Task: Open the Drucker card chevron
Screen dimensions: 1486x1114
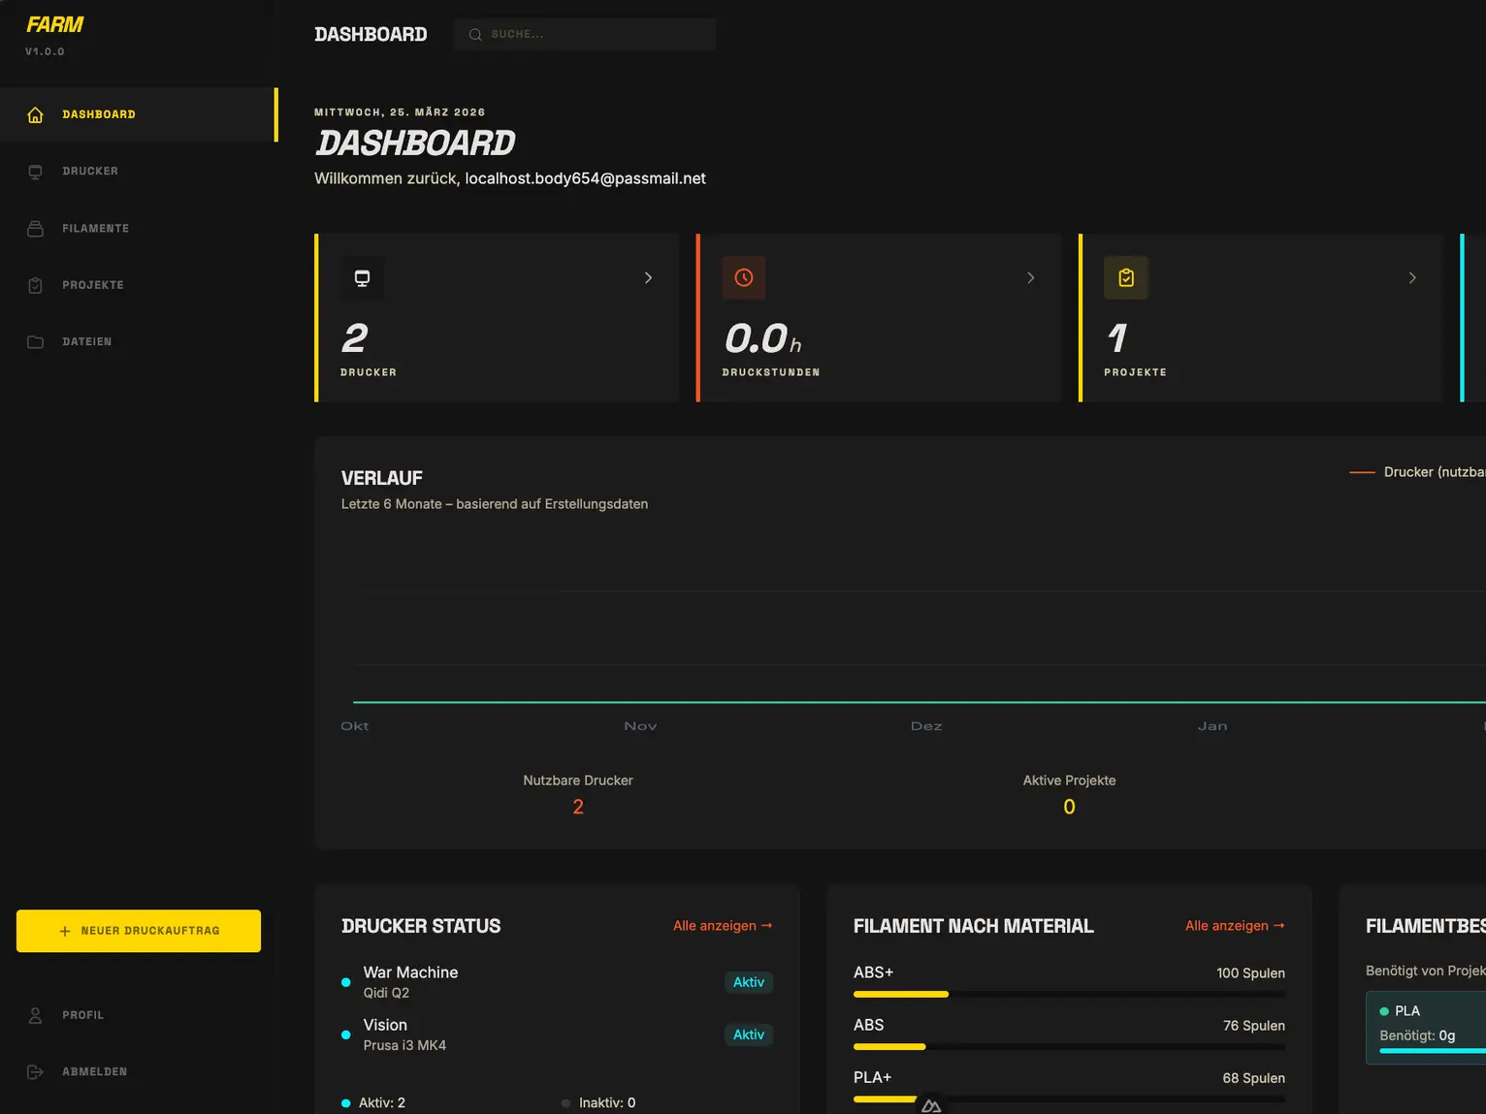Action: (649, 278)
